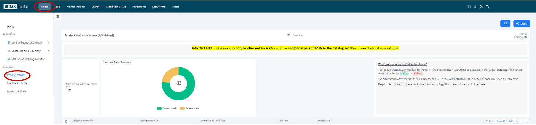Switch to the Advertising tab
The width and height of the screenshot is (536, 125).
[x=139, y=7]
